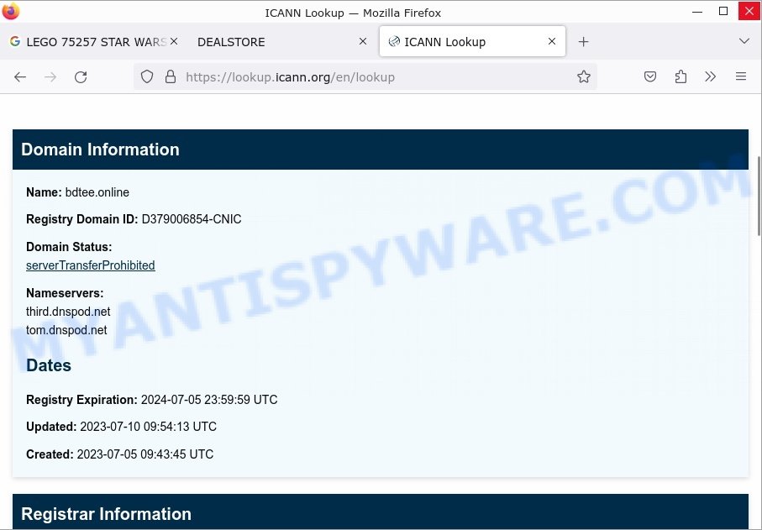762x530 pixels.
Task: Click the domain name bdtee.online
Action: click(x=97, y=192)
